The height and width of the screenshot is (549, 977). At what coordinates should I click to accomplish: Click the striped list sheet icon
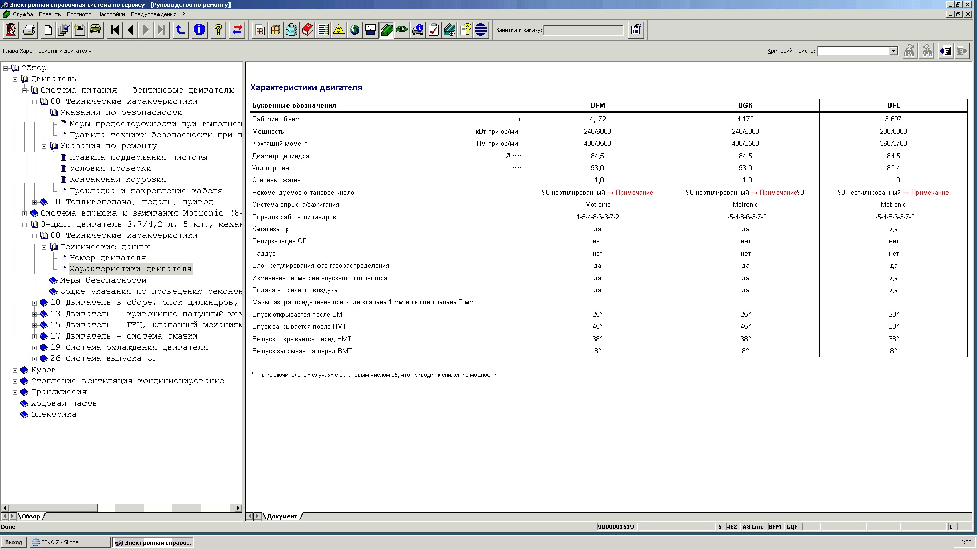click(323, 30)
